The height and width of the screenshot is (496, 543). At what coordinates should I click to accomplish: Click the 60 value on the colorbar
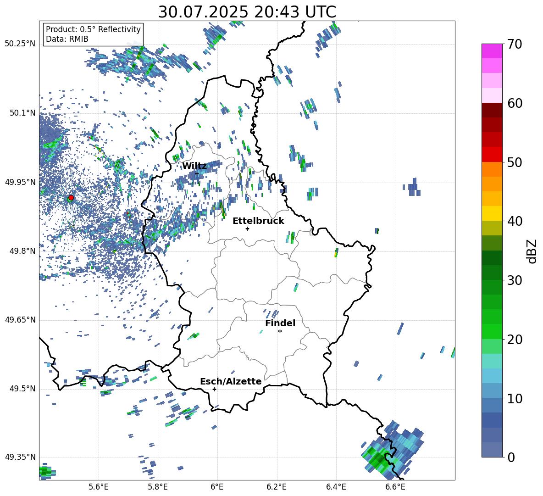pyautogui.click(x=514, y=103)
